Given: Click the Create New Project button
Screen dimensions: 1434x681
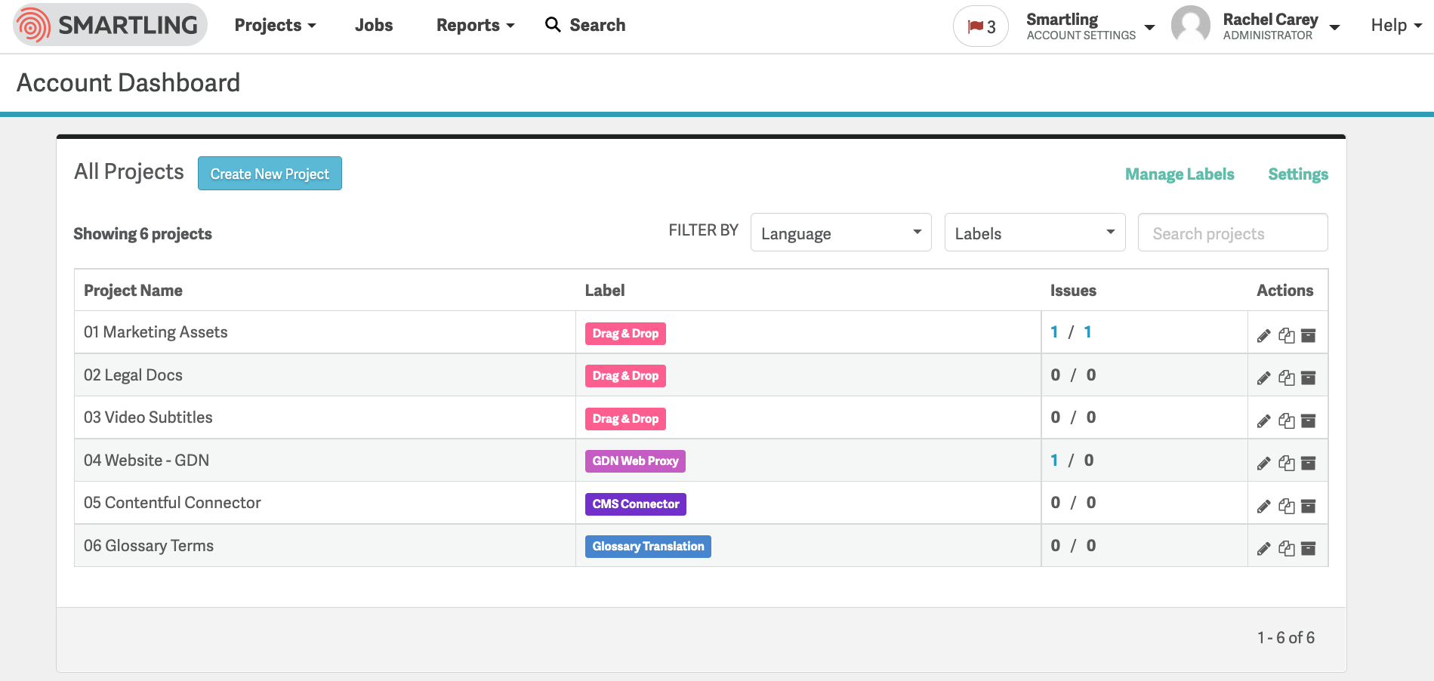Looking at the screenshot, I should pos(270,173).
